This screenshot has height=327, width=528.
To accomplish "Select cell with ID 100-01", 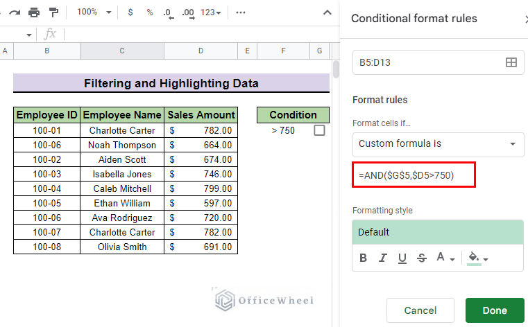I will [x=46, y=130].
